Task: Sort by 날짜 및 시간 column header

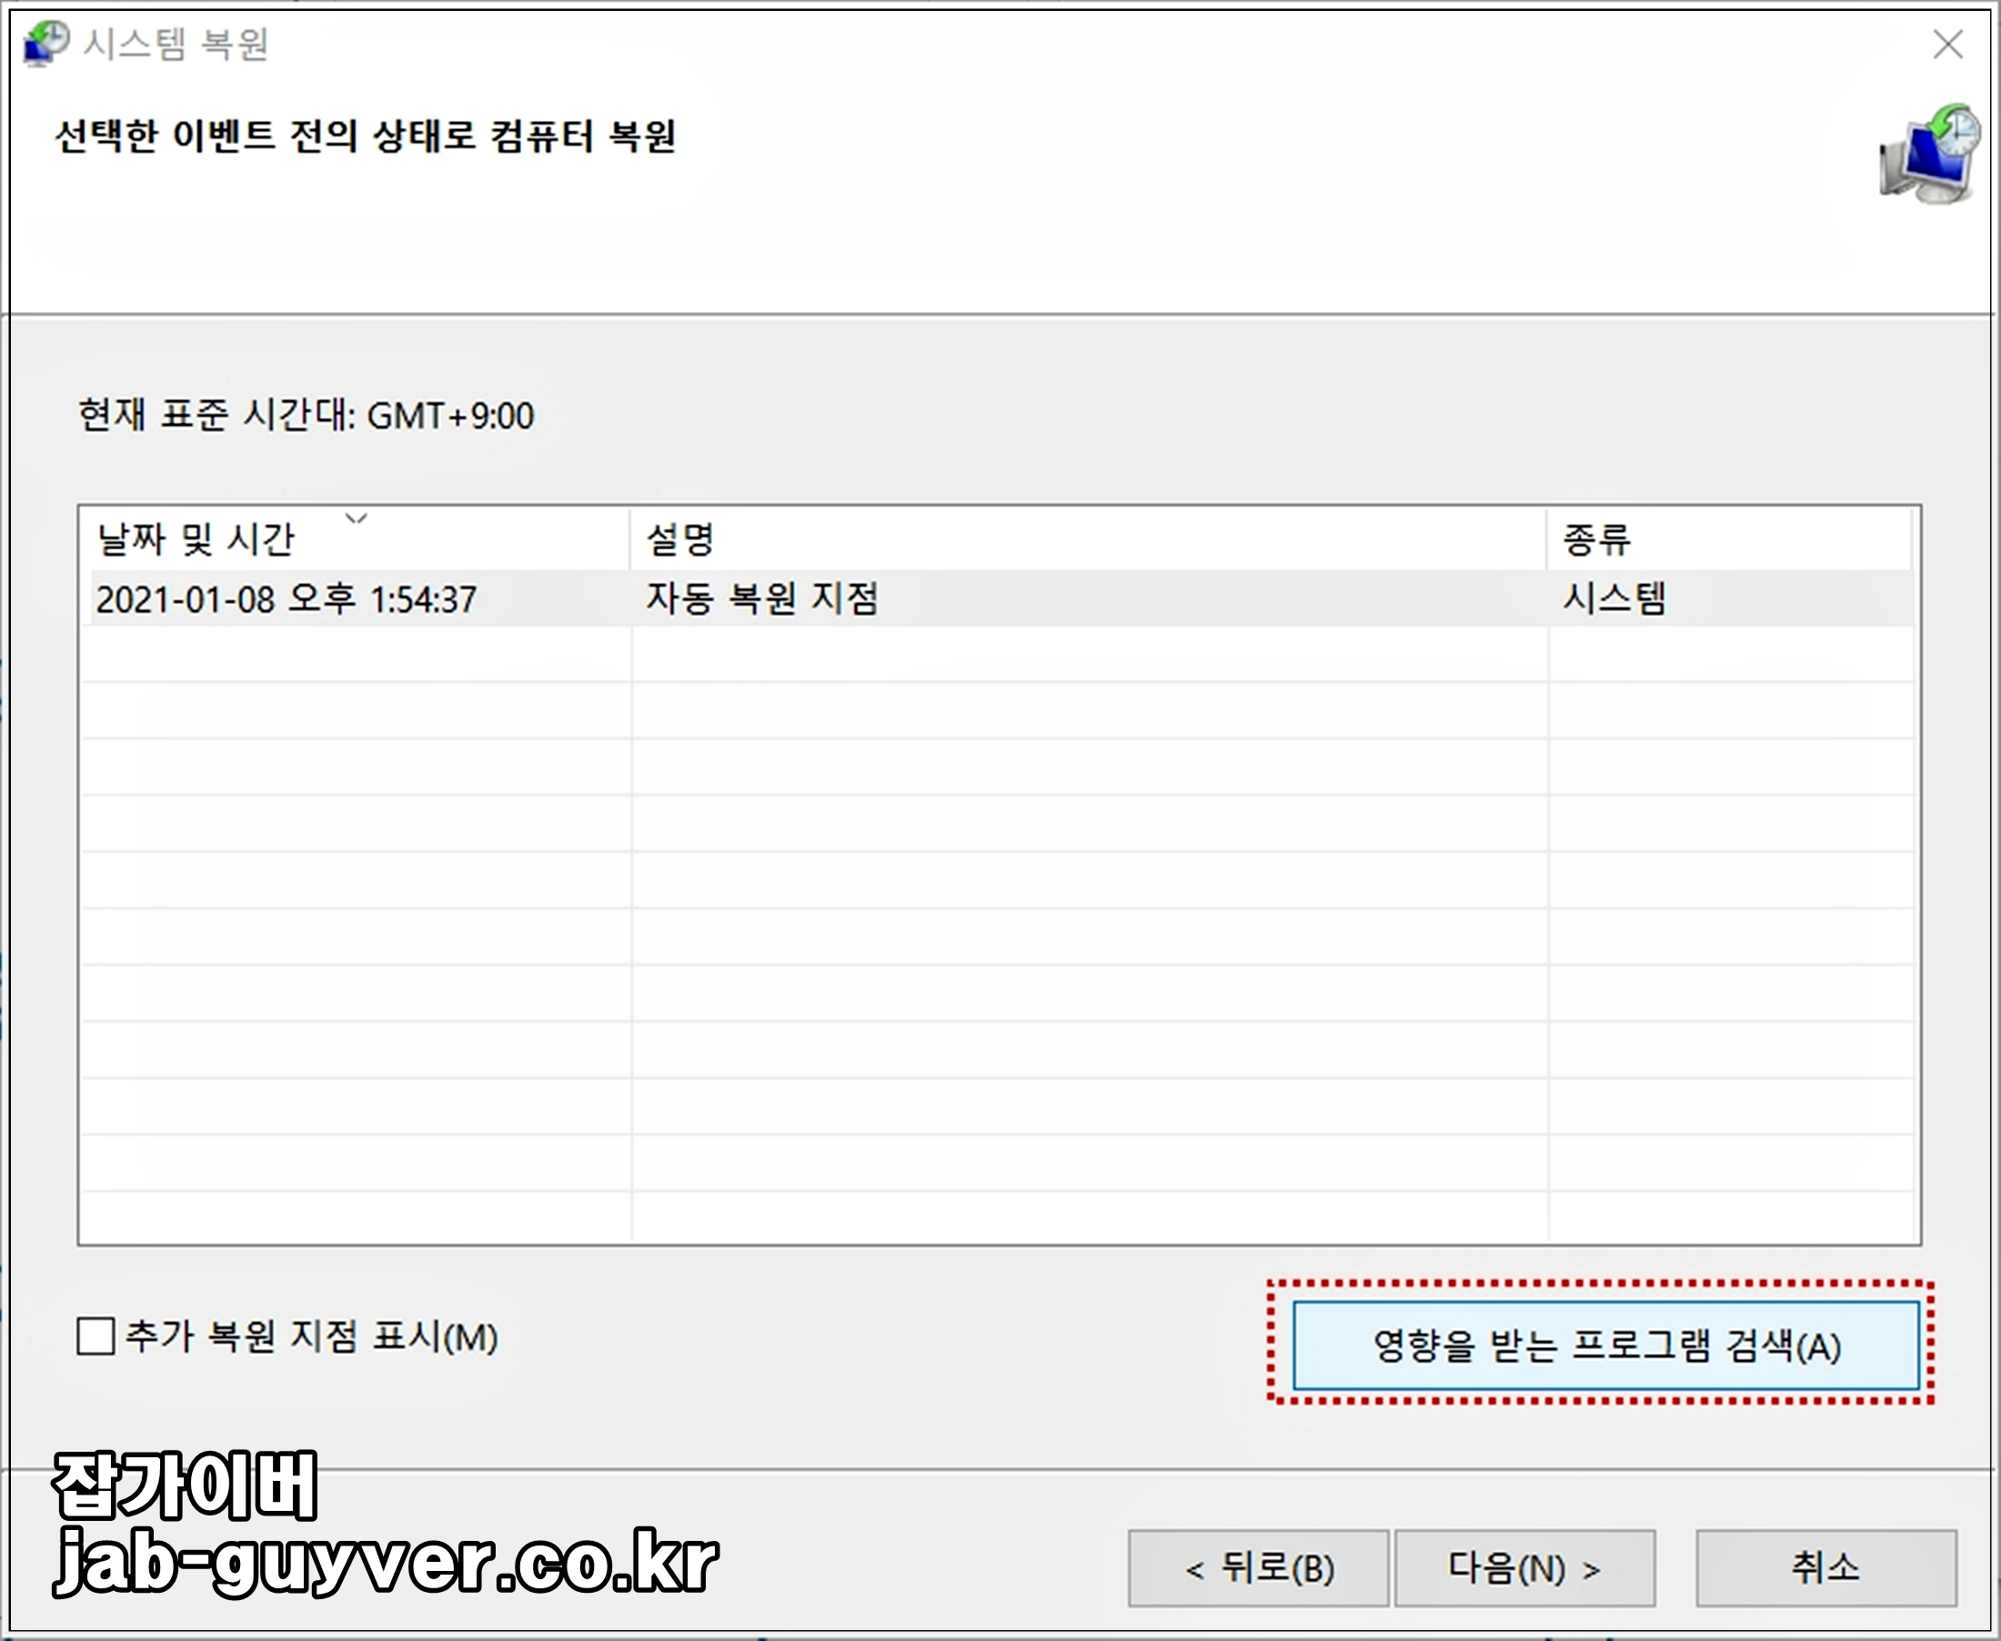Action: 196,539
